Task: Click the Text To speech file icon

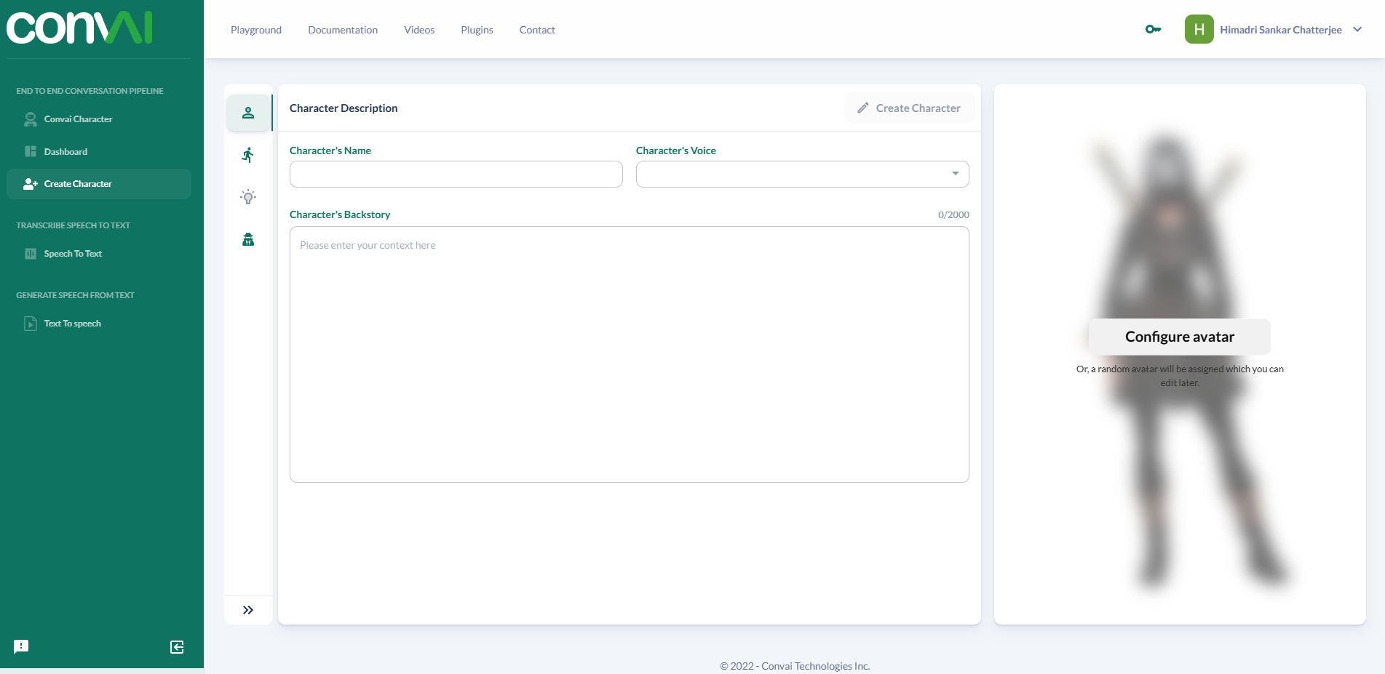Action: pos(31,324)
